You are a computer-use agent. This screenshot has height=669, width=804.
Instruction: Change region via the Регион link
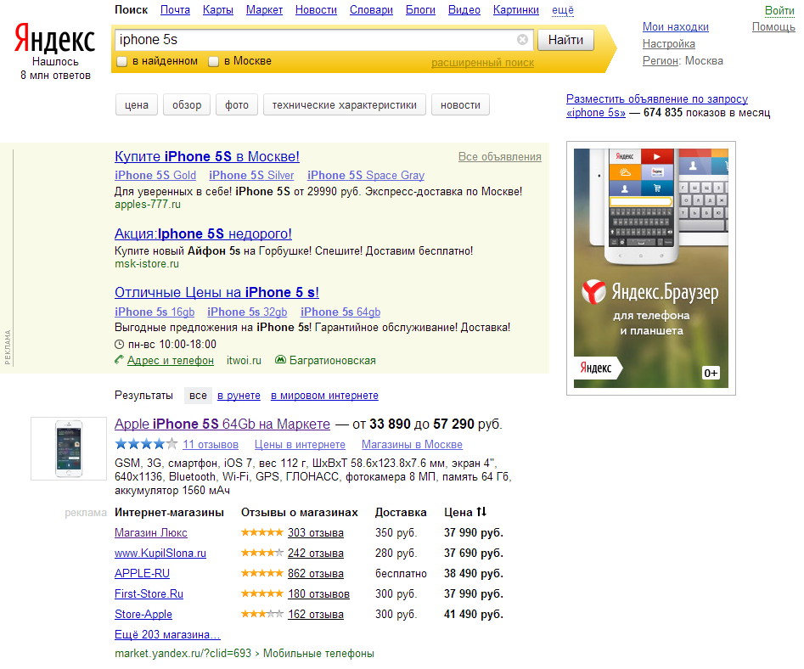pyautogui.click(x=661, y=60)
